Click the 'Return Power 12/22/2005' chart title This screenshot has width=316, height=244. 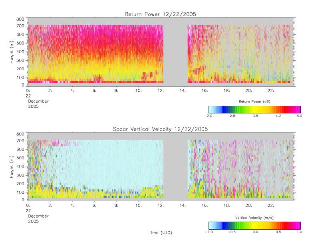pyautogui.click(x=161, y=14)
